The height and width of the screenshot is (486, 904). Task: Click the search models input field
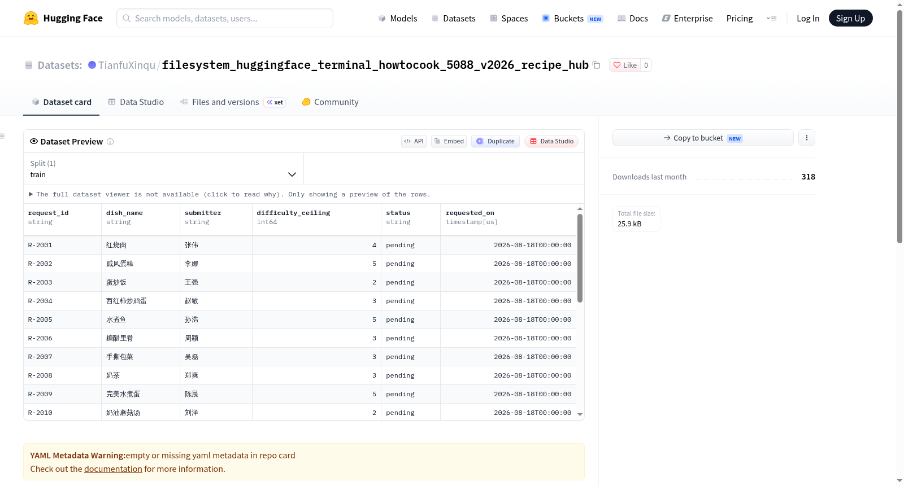click(225, 18)
